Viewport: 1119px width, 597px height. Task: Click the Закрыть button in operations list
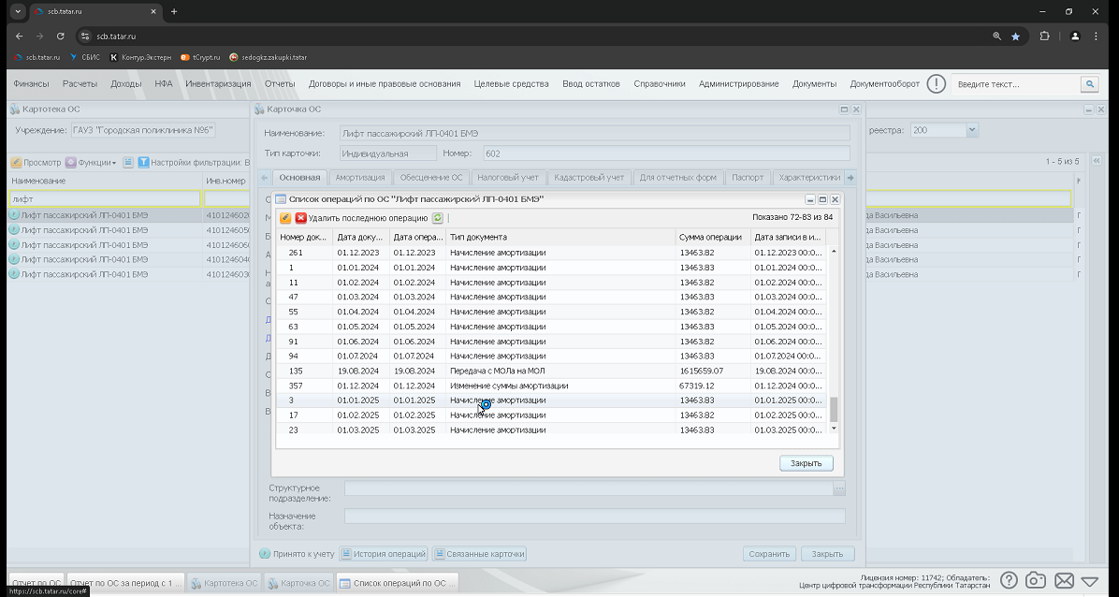pos(806,463)
